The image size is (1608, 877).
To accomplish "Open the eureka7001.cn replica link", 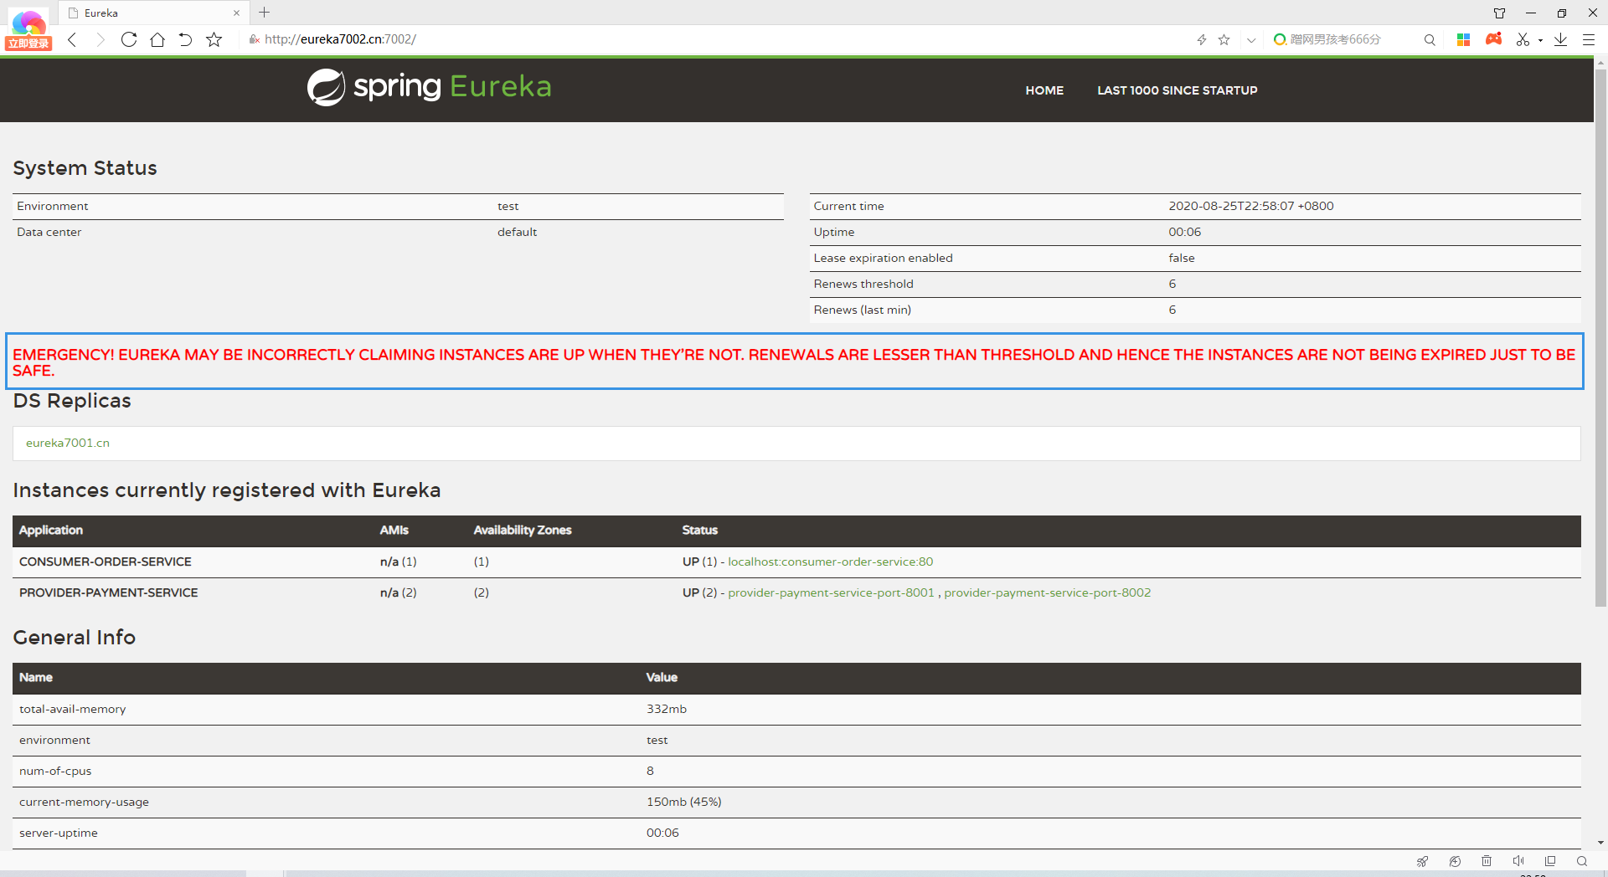I will 68,444.
